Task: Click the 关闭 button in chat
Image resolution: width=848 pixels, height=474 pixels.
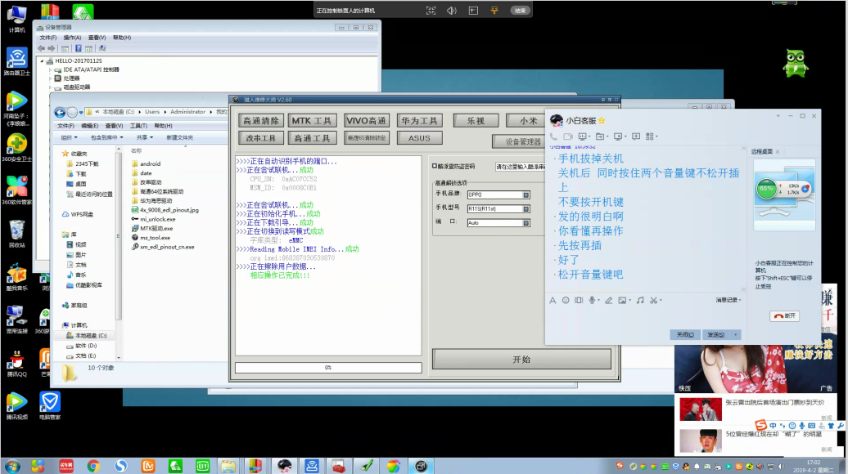Action: coord(685,335)
